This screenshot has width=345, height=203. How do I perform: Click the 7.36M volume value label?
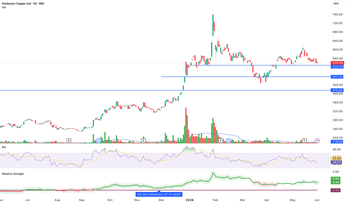point(338,142)
